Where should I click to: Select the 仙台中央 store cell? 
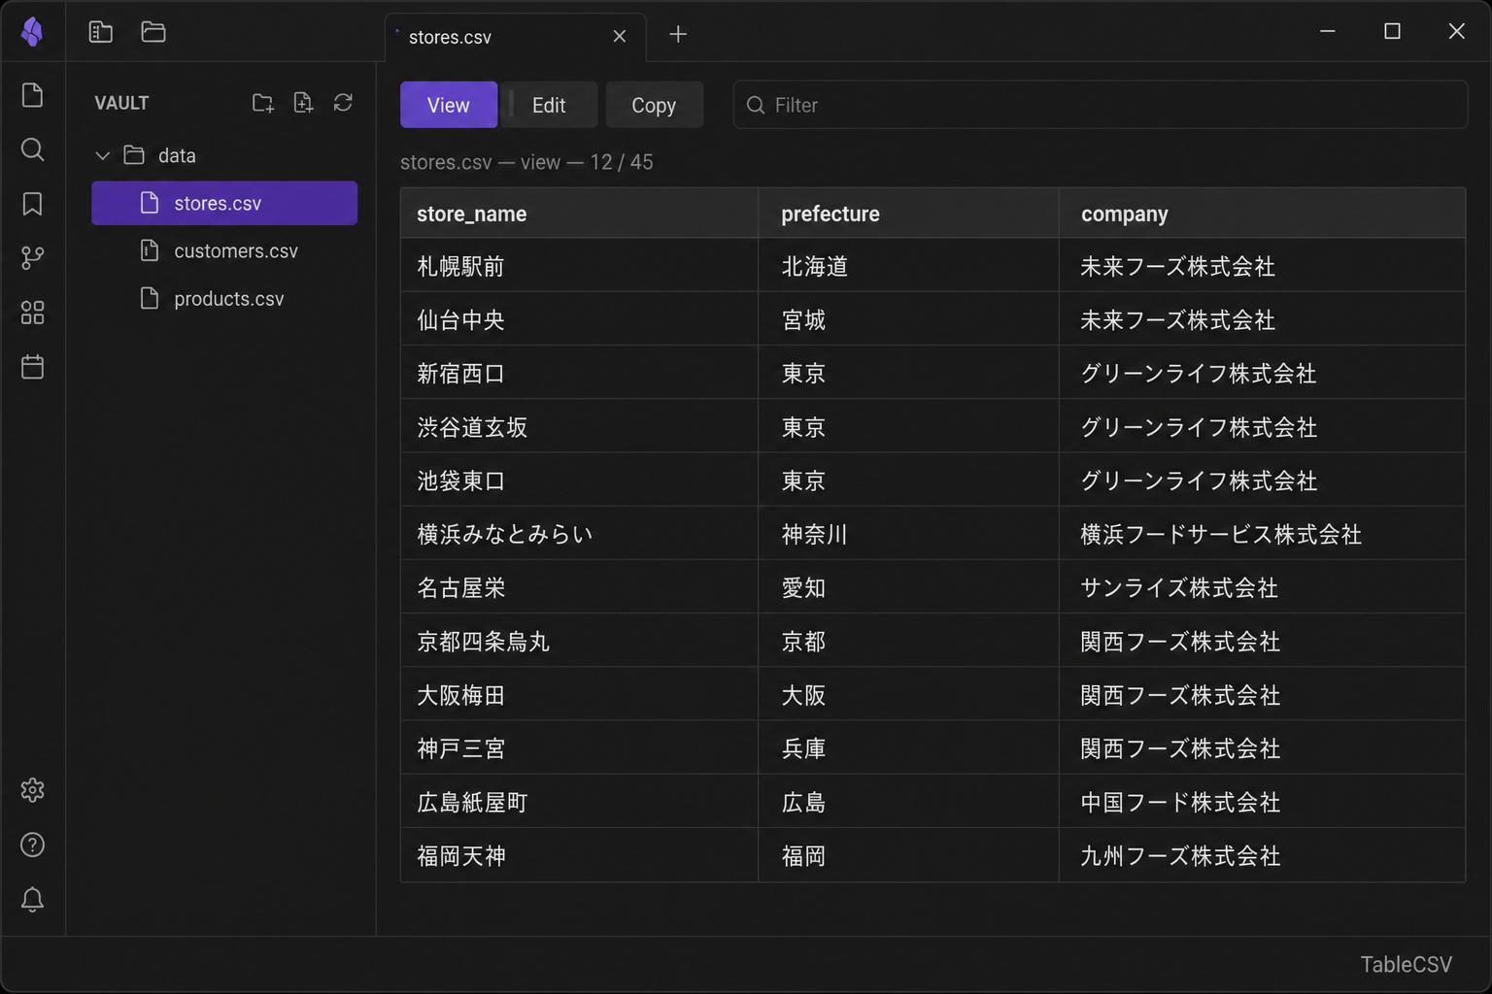click(x=579, y=319)
